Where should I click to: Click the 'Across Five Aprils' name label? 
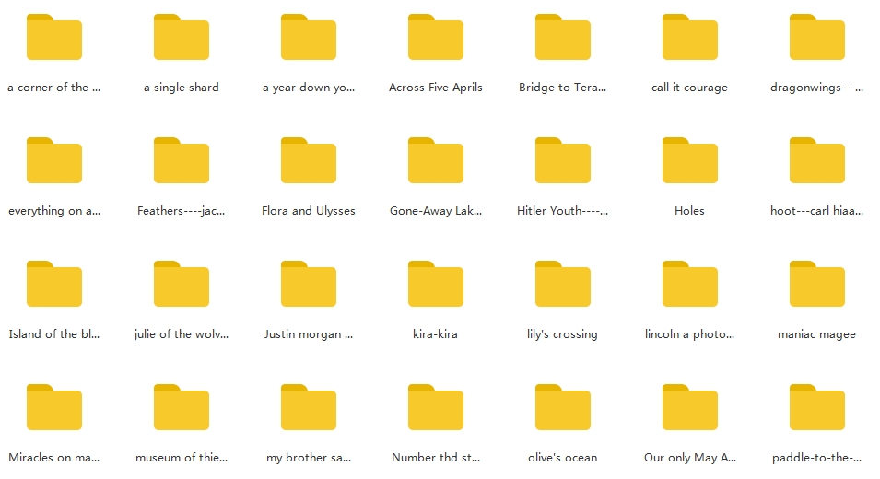click(x=436, y=88)
